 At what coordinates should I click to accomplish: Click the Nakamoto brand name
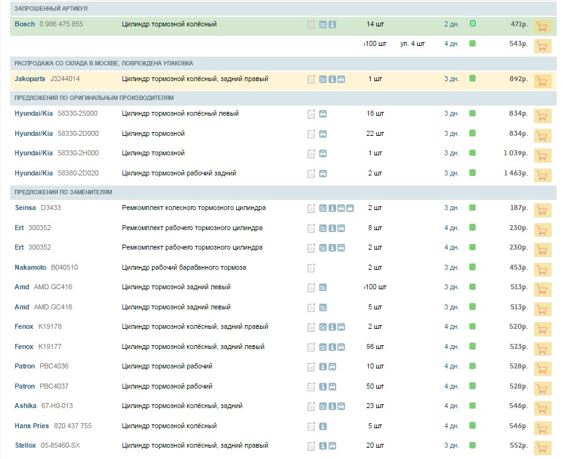30,267
